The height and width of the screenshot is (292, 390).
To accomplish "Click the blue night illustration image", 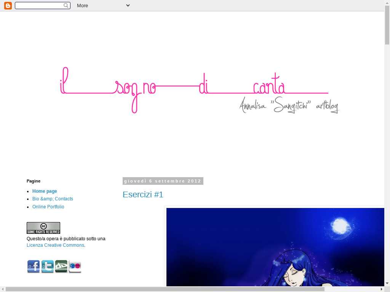I will tap(275, 247).
